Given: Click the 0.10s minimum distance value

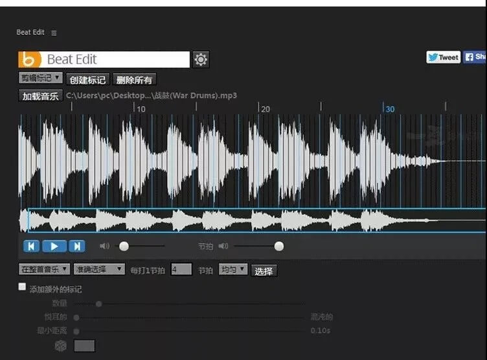Looking at the screenshot, I should 320,330.
